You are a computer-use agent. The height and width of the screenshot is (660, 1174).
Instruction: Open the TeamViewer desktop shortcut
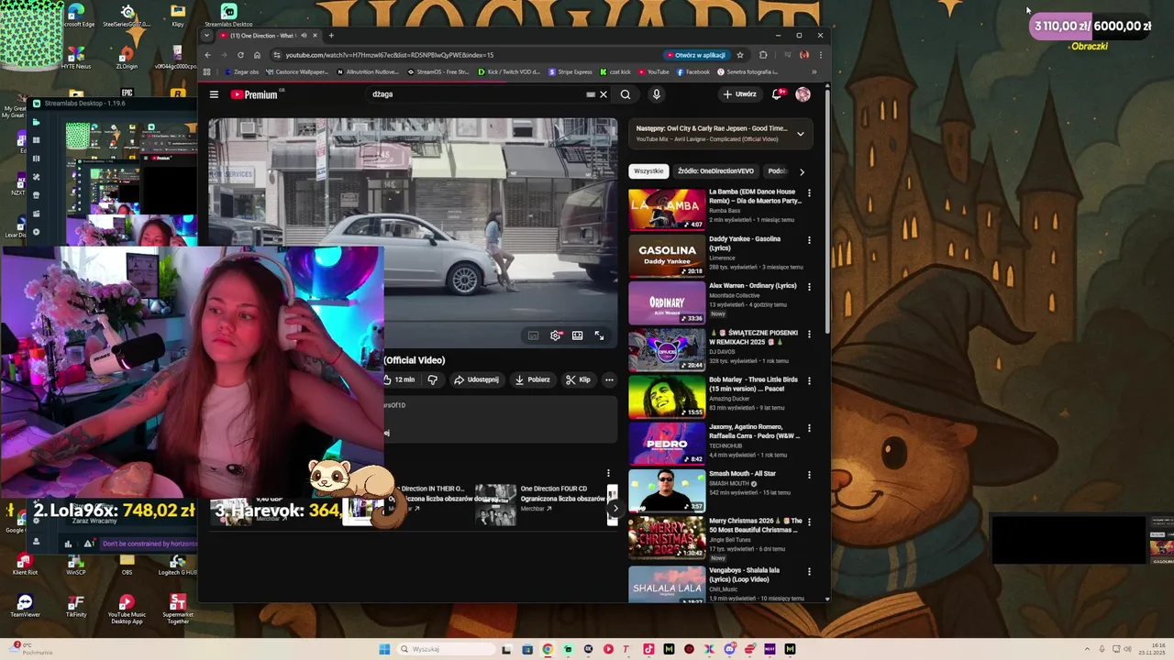coord(25,605)
